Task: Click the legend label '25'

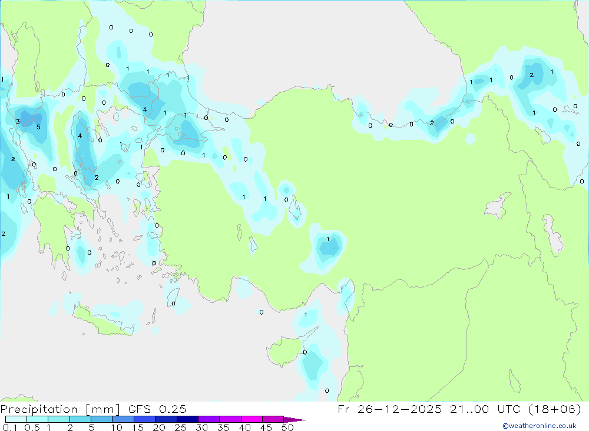Action: click(181, 427)
